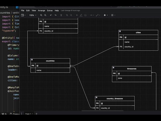The width and height of the screenshot is (161, 121).
Task: Click the Delete trash icon
Action: click(61, 15)
